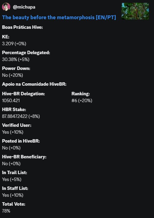
Task: Click the Total Vote 78% value
Action: coord(6,211)
